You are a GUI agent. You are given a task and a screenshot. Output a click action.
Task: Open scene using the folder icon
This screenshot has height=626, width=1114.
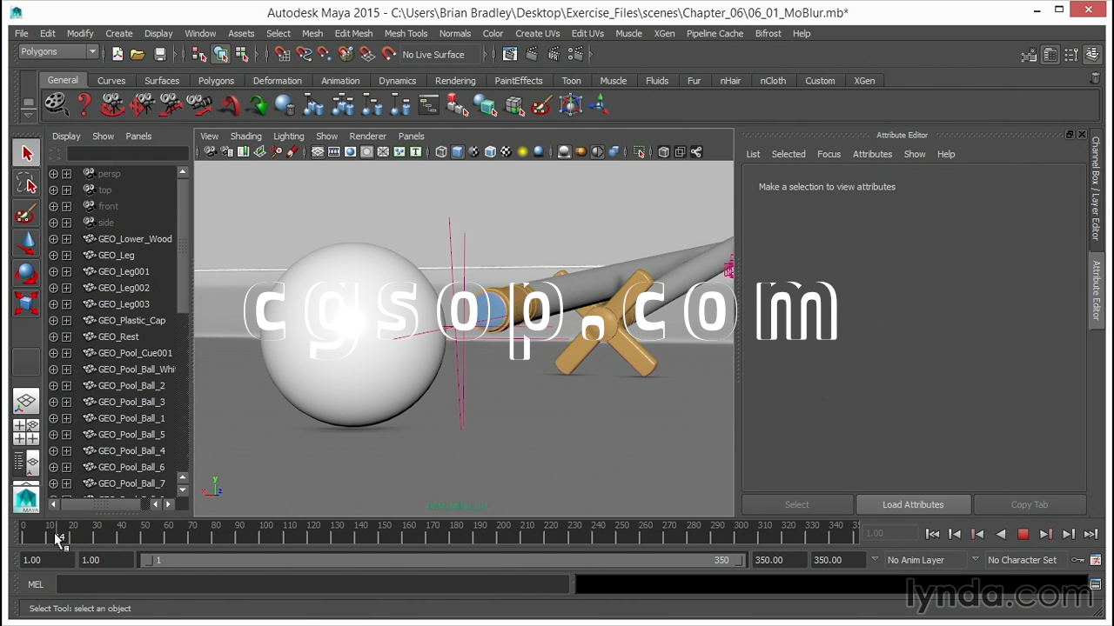click(x=138, y=54)
